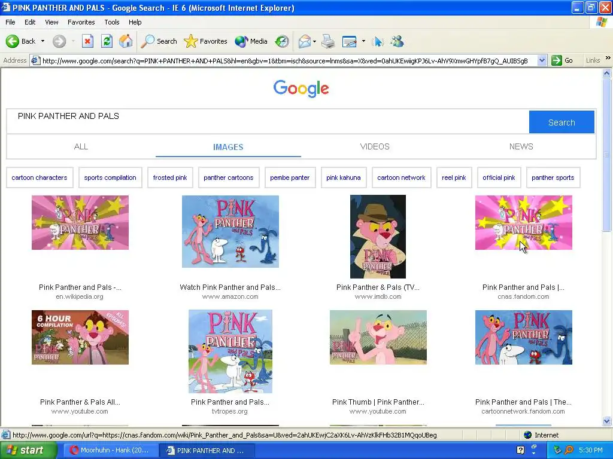Image resolution: width=613 pixels, height=459 pixels.
Task: Click the Mail envelope toolbar icon
Action: point(305,41)
